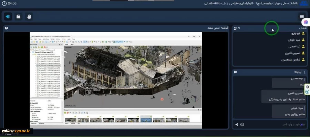
Task: Click the green enable icon in Photos toolbar
Action: 65,112
